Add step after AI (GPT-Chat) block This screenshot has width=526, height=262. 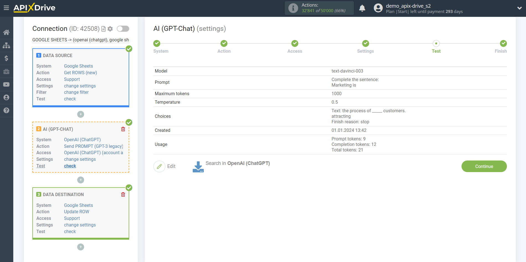point(81,180)
